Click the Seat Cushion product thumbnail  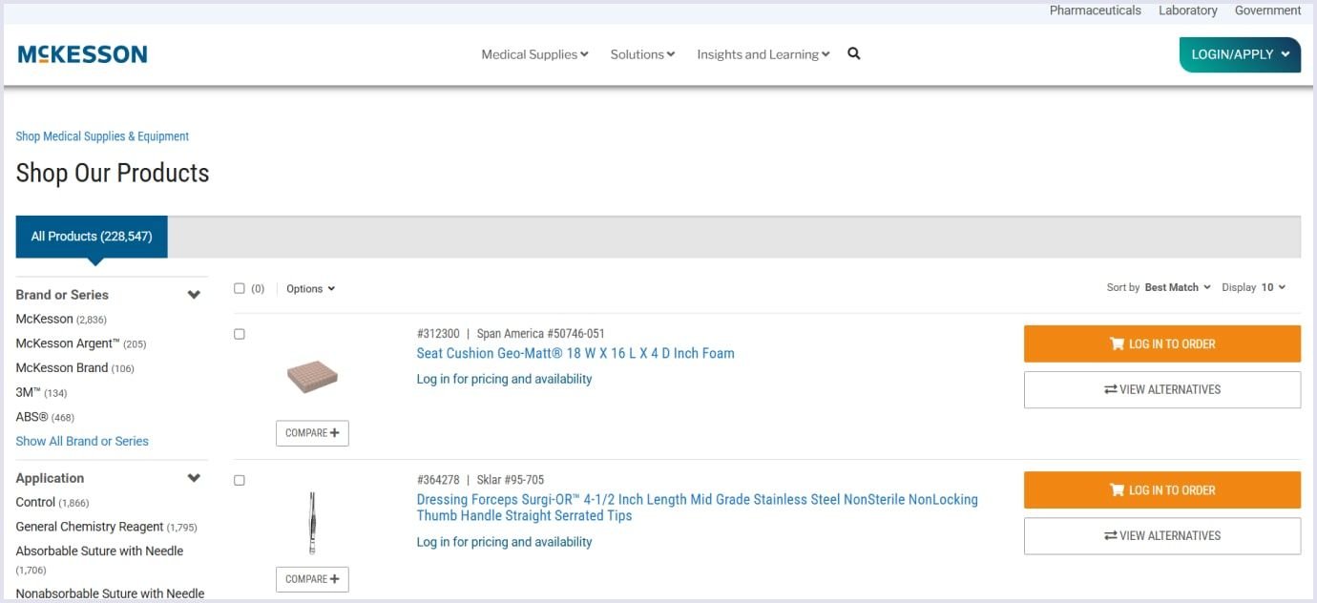pyautogui.click(x=312, y=377)
